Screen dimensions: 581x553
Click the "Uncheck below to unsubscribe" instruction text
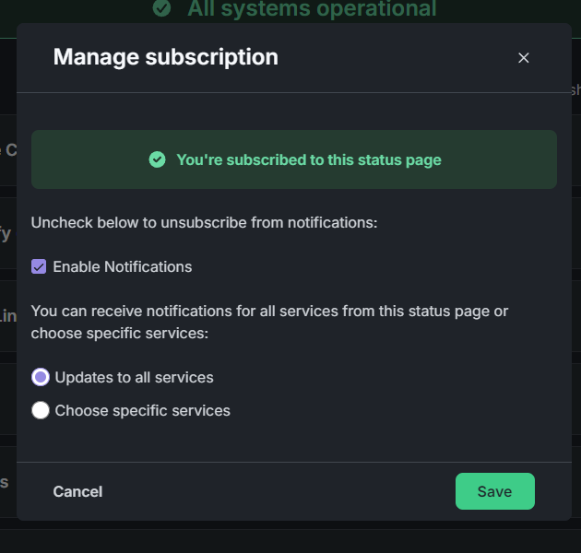pos(205,223)
